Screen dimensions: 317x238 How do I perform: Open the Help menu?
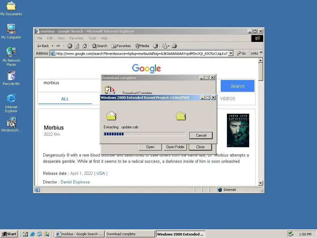(x=104, y=38)
